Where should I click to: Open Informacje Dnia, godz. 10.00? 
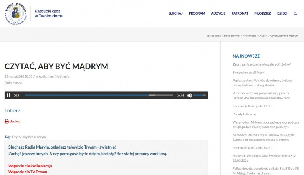[252, 148]
